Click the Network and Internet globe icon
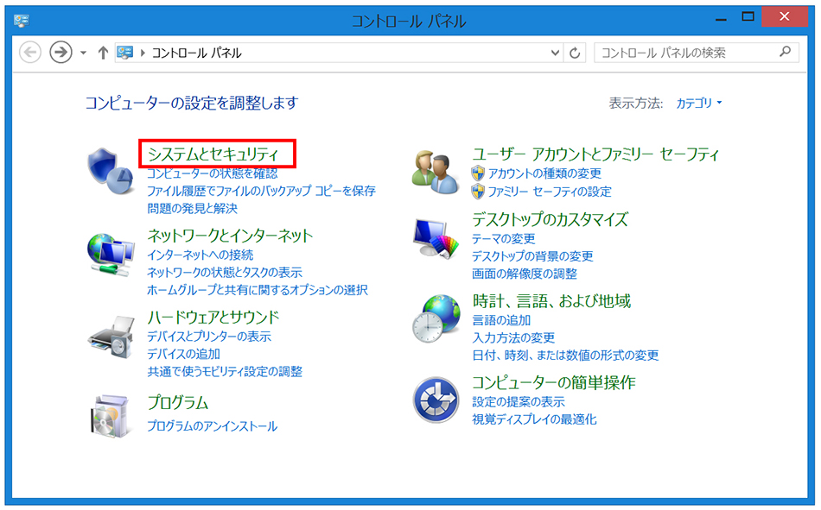Viewport: 821px width, 510px height. pyautogui.click(x=111, y=255)
